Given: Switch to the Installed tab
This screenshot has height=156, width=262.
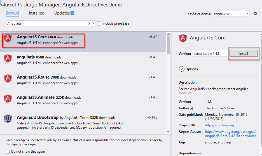Looking at the screenshot, I should [x=37, y=13].
